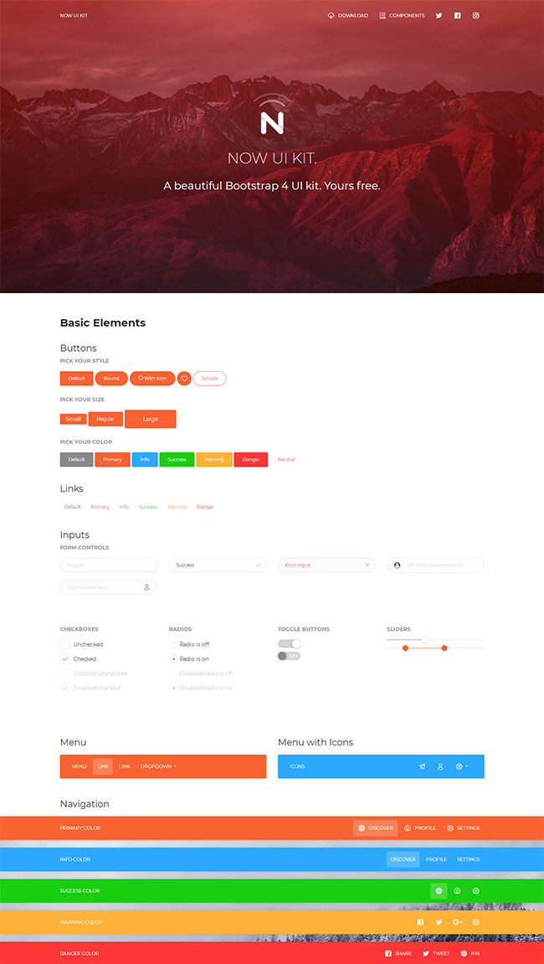Click the user profile icon in blue menu
The width and height of the screenshot is (544, 964).
(x=440, y=766)
